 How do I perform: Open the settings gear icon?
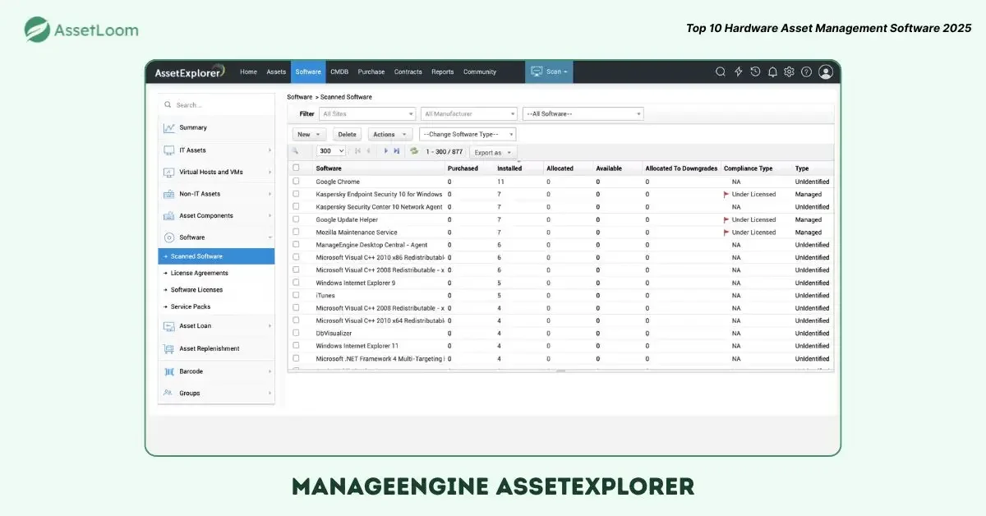coord(789,72)
